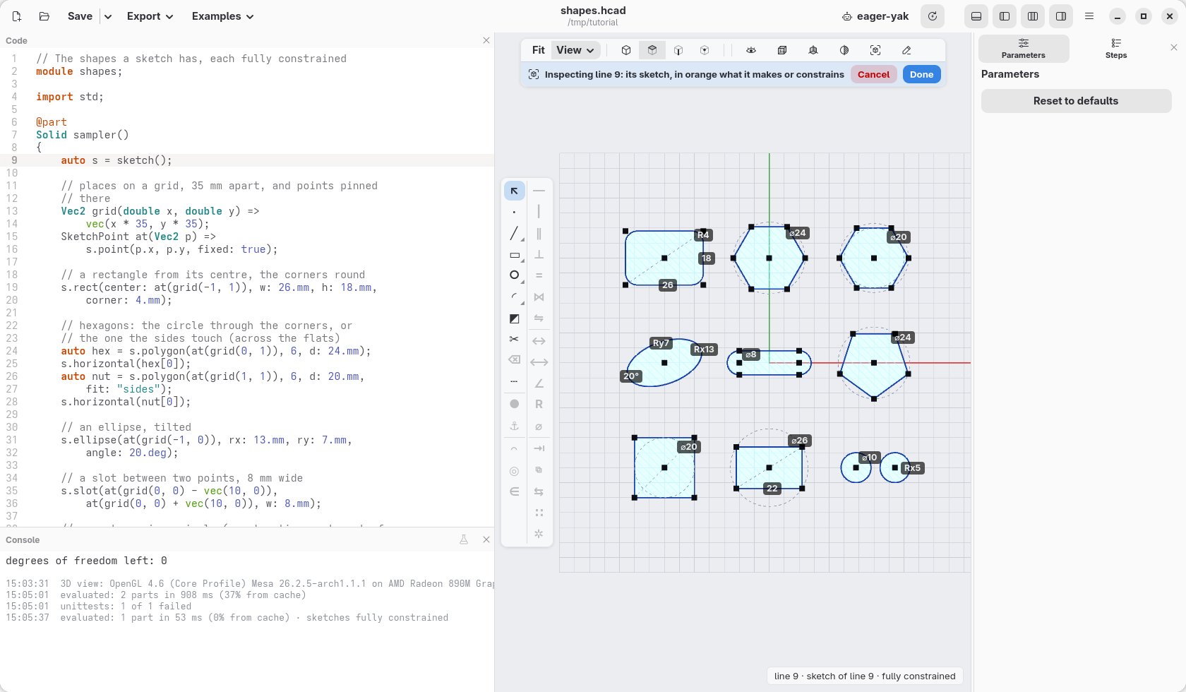1186x692 pixels.
Task: Click the Save button
Action: pyautogui.click(x=80, y=16)
